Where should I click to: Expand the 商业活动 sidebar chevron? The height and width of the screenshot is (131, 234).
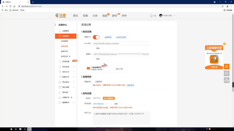pyautogui.click(x=74, y=82)
